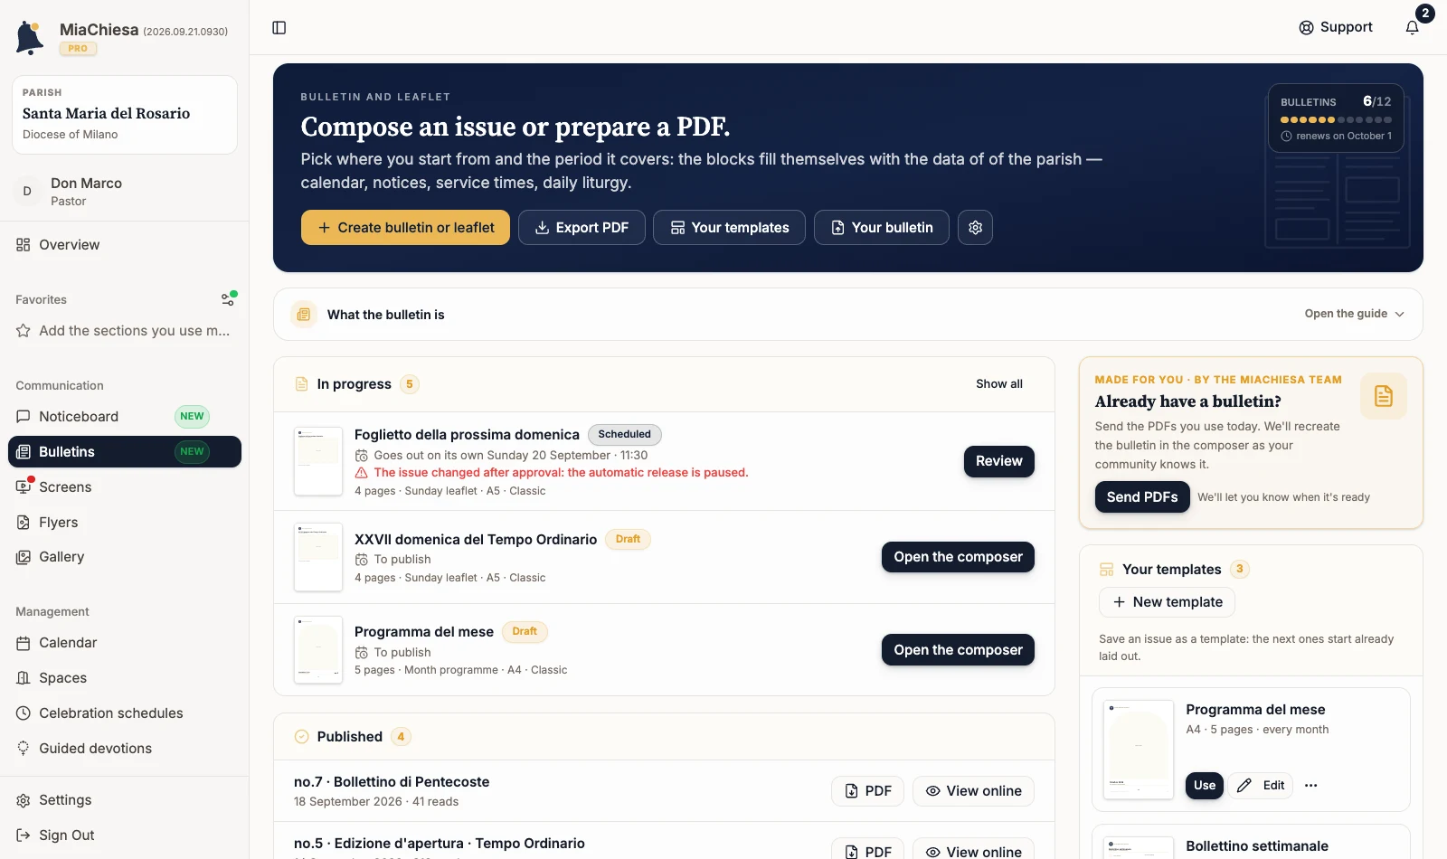Customize favorites icon

[229, 299]
